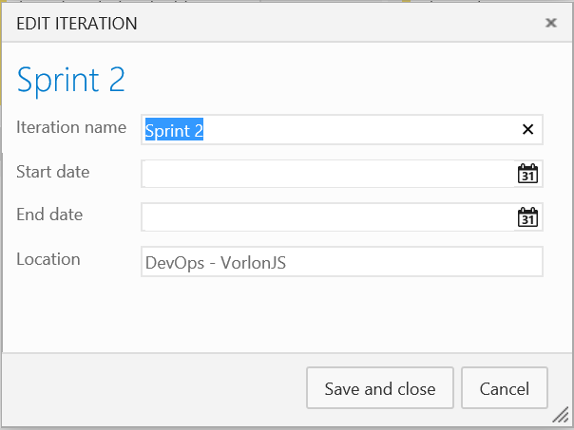Select the Location field showing DevOps - VorlonJS
Screen dimensions: 574x430
341,262
